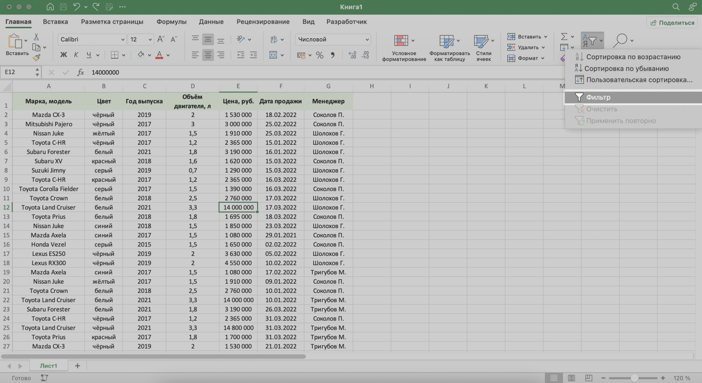Click the Поделиться share button
702x383 pixels.
[672, 23]
